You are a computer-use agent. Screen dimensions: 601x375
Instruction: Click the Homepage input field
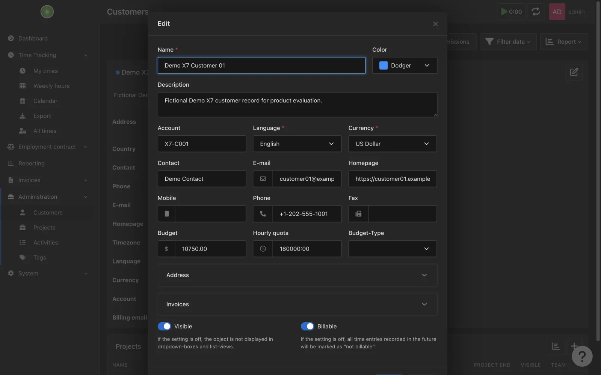393,179
